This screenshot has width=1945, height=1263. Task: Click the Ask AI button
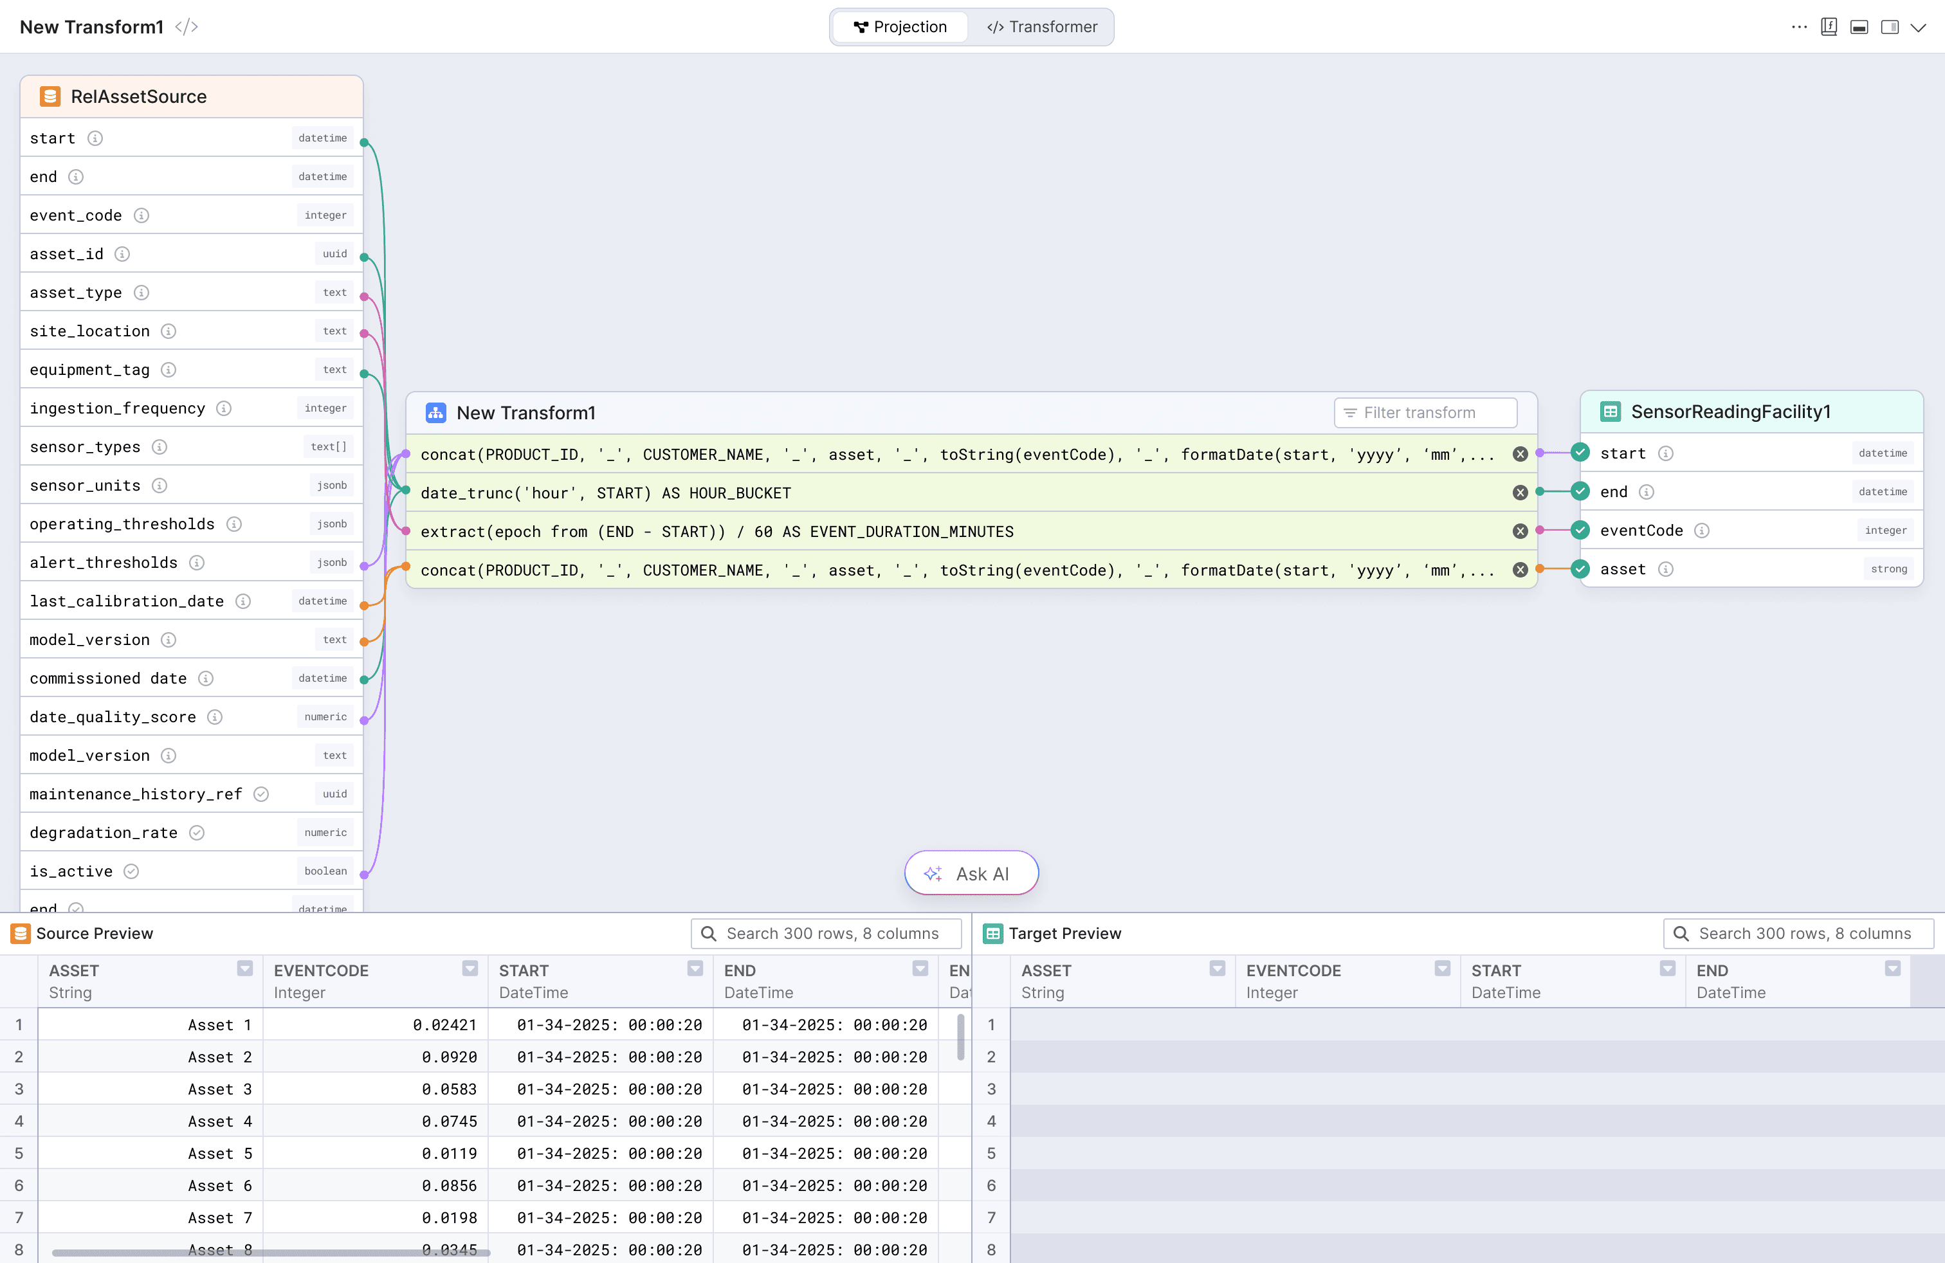971,873
